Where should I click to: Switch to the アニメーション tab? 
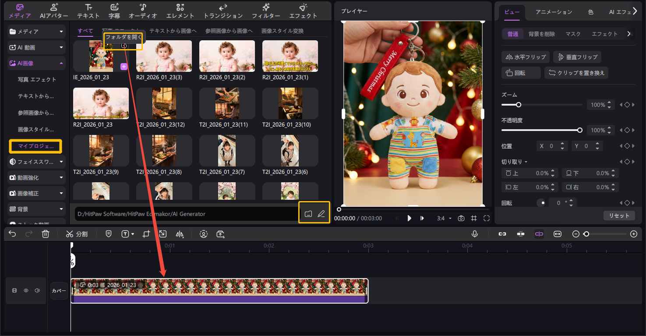[554, 12]
